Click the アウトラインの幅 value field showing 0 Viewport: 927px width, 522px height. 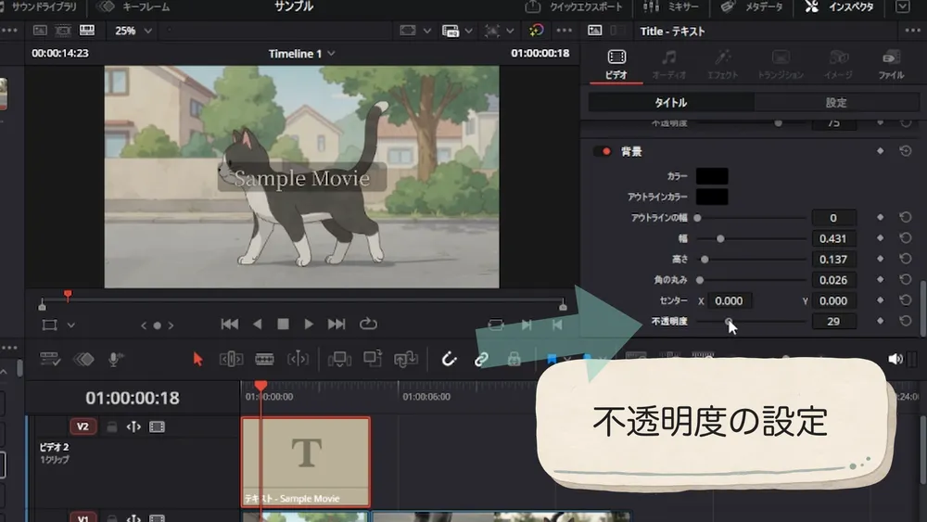[x=833, y=218]
